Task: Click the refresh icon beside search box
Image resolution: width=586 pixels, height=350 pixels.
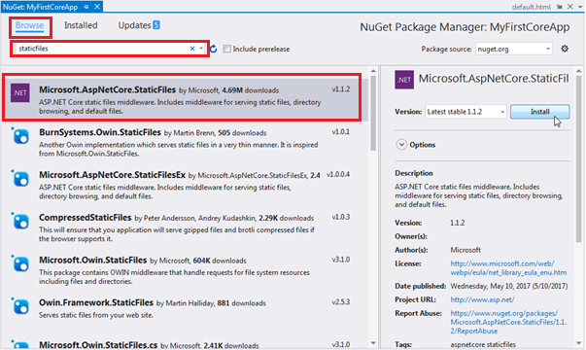Action: (214, 49)
